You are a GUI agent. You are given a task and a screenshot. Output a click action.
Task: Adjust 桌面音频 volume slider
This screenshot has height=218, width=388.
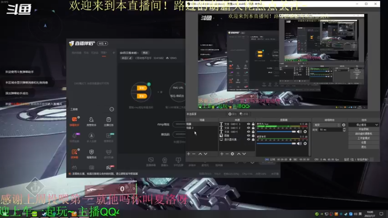[276, 143]
